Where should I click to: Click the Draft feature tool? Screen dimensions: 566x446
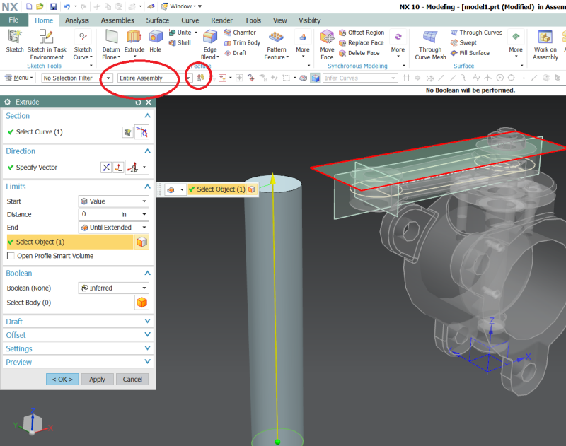236,52
